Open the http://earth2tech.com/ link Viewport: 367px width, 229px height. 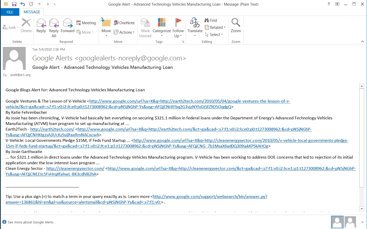pyautogui.click(x=52, y=129)
